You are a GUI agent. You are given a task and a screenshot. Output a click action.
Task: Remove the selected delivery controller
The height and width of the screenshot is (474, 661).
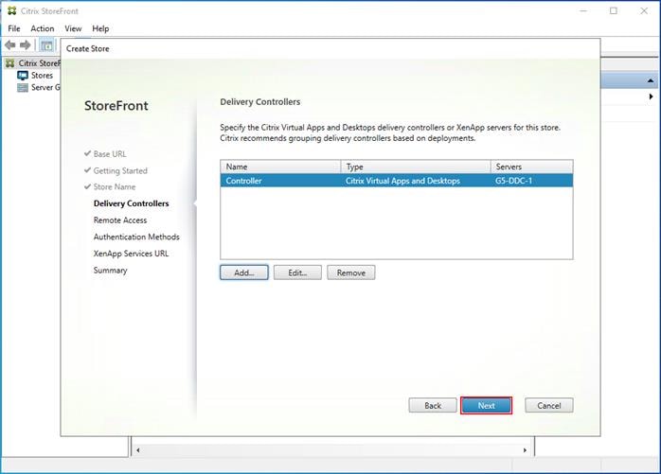350,272
